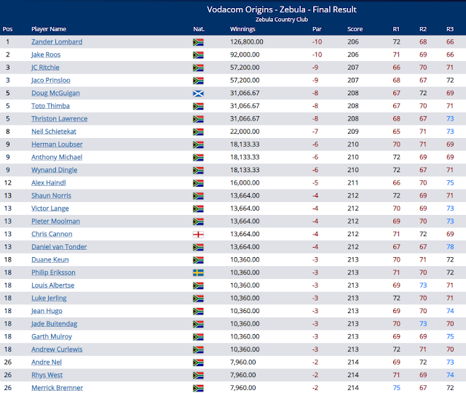Click the flag in Garth Mulroy row
The image size is (466, 393).
point(198,337)
